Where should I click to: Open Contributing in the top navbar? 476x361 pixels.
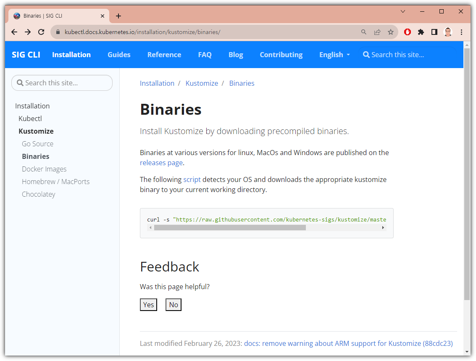pos(281,55)
